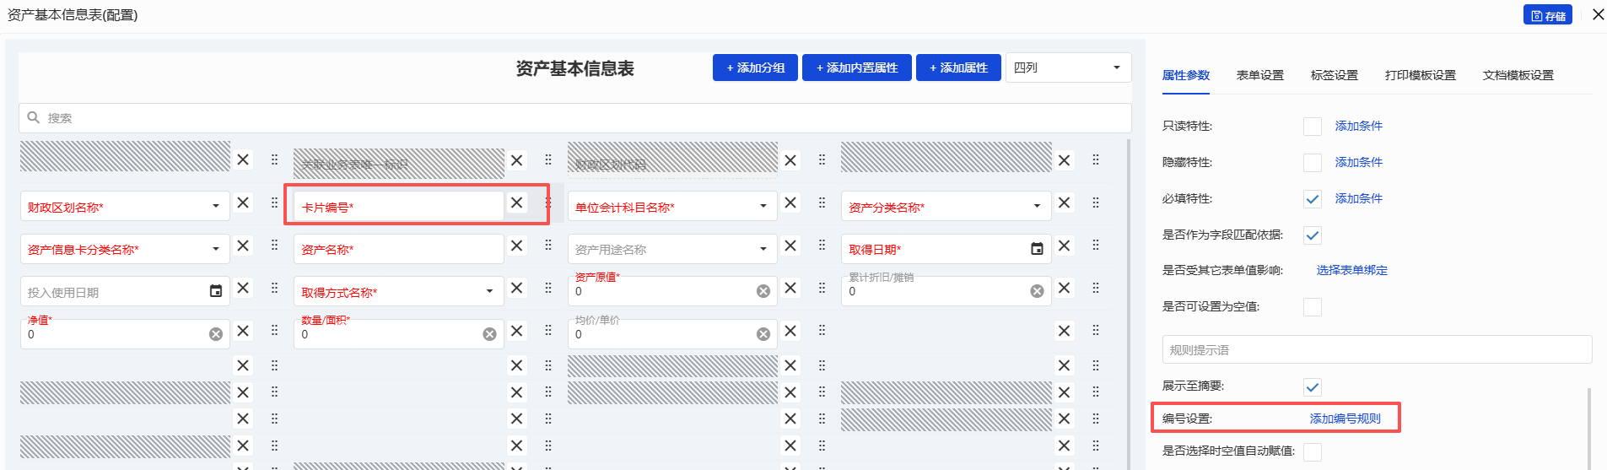Switch to the 表单设置 tab
1607x470 pixels.
(x=1259, y=75)
